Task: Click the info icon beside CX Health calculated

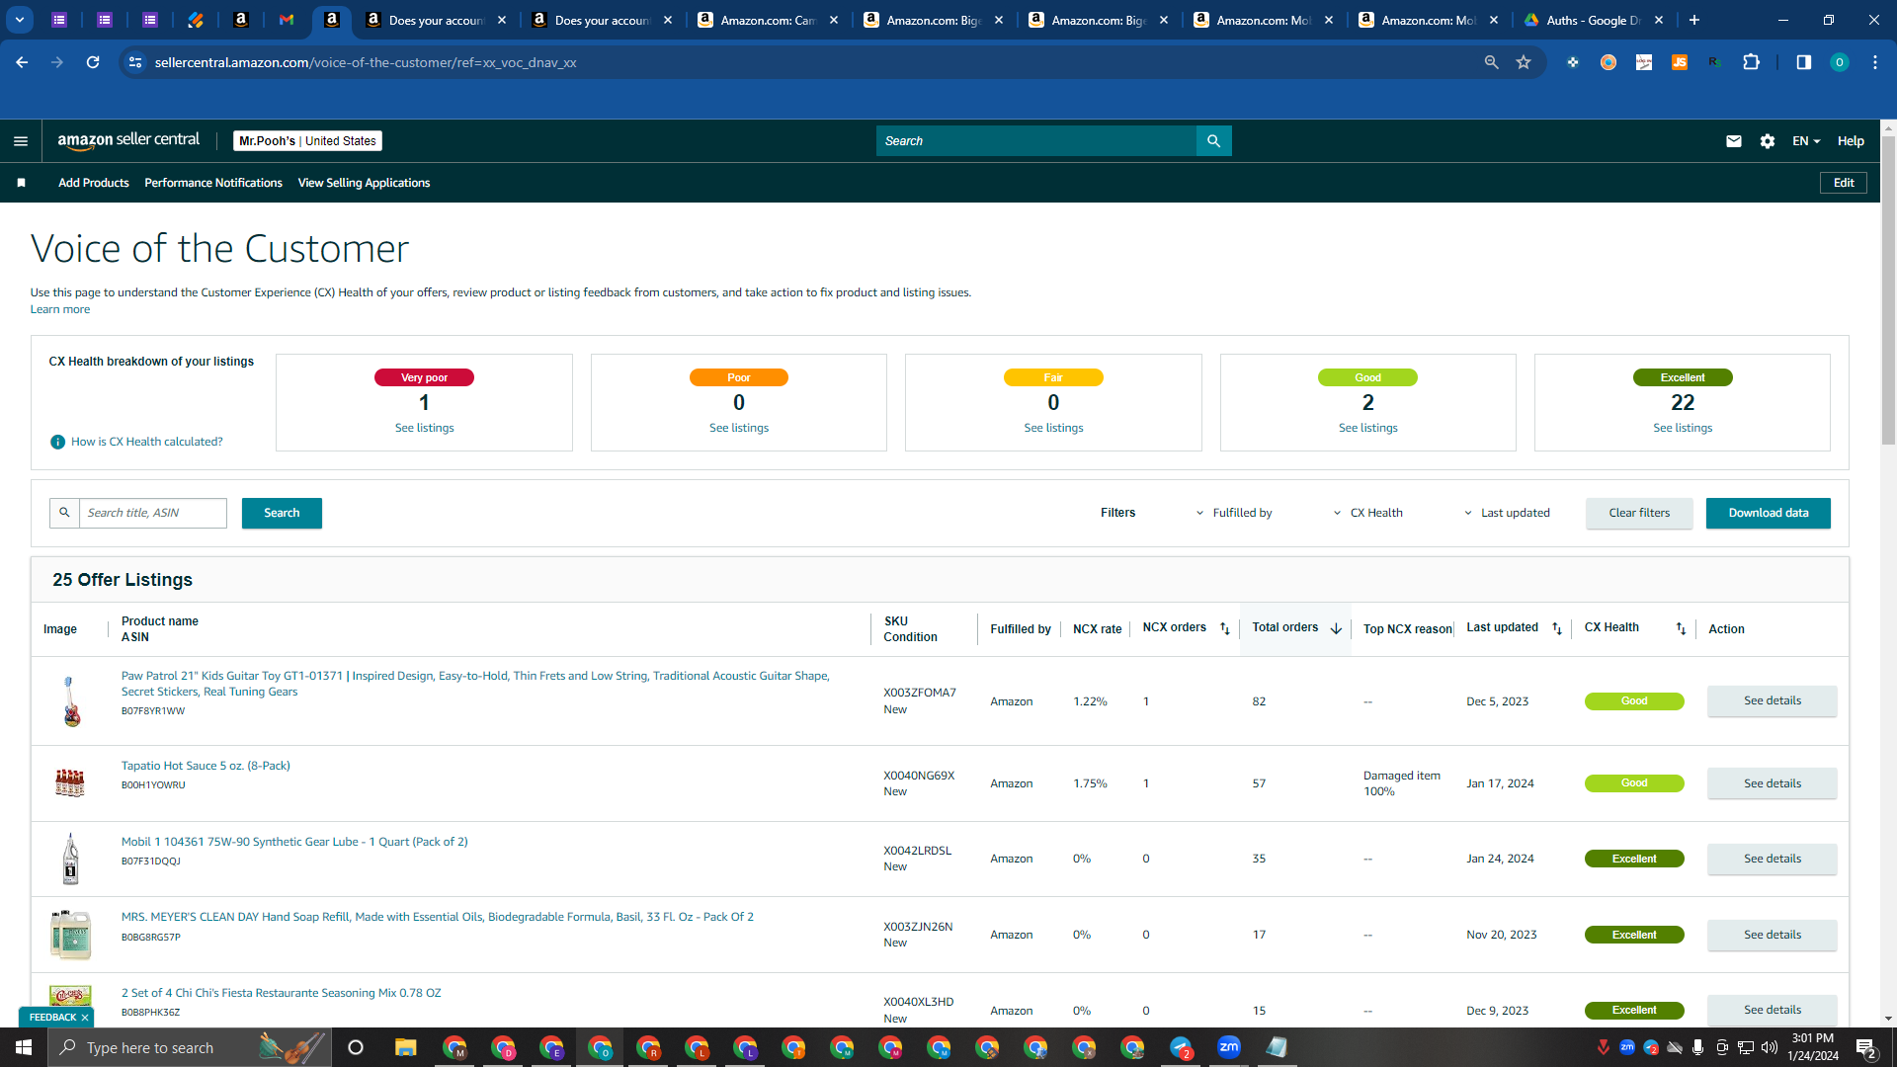Action: 57,442
